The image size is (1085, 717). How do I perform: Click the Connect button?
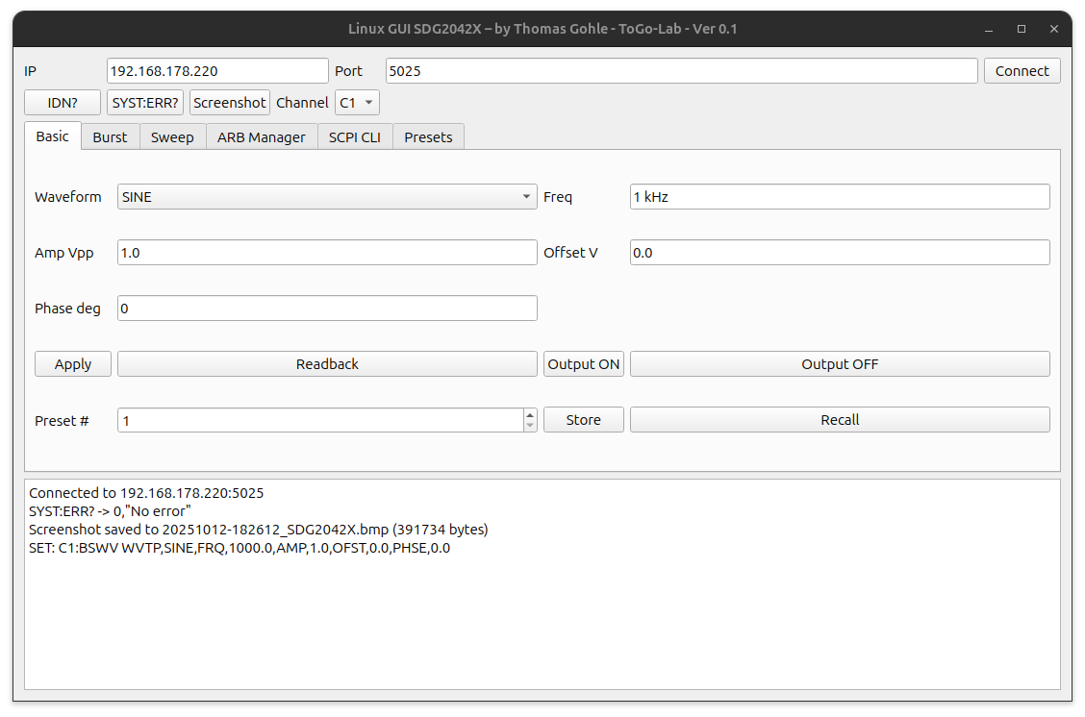click(1022, 71)
